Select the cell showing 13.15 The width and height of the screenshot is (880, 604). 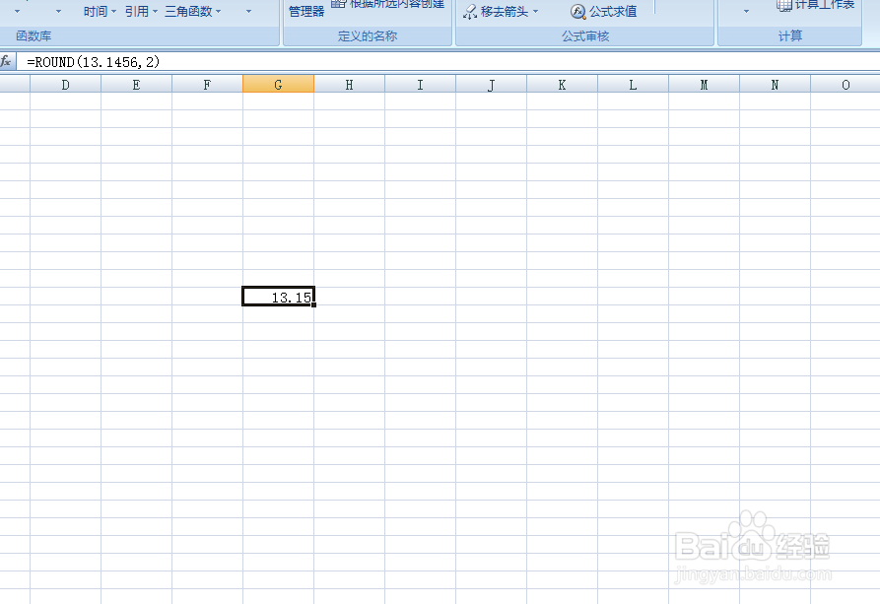278,296
